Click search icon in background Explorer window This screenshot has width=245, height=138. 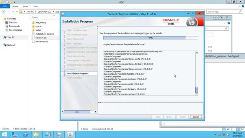pos(226,28)
